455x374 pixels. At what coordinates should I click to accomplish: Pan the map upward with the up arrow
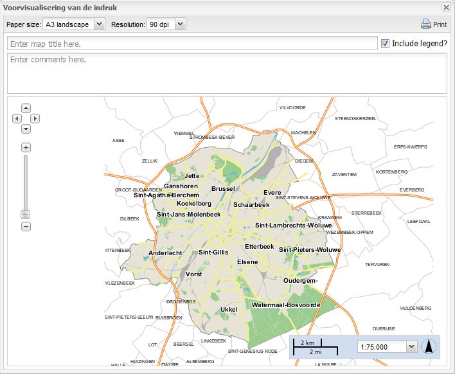26,108
